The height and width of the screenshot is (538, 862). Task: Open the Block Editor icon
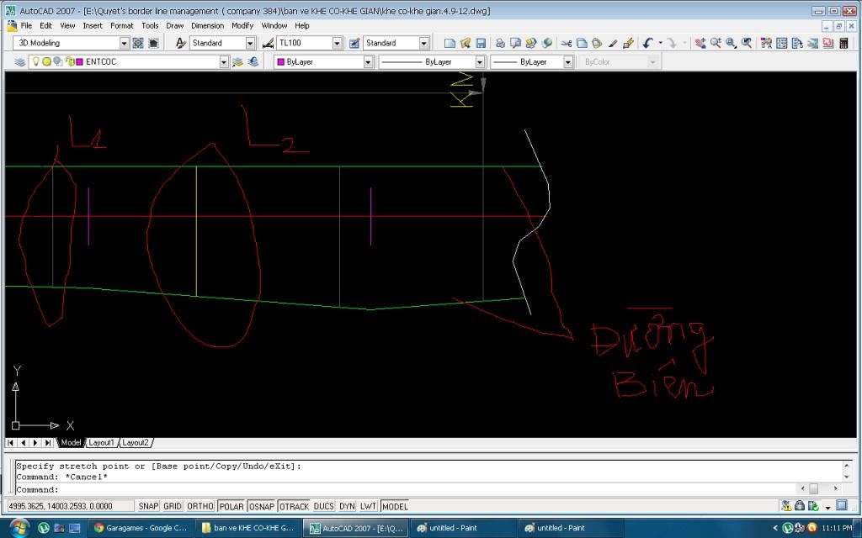[628, 43]
